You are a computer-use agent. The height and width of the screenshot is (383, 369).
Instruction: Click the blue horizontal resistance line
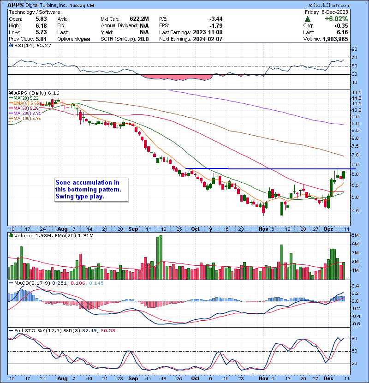(x=258, y=169)
